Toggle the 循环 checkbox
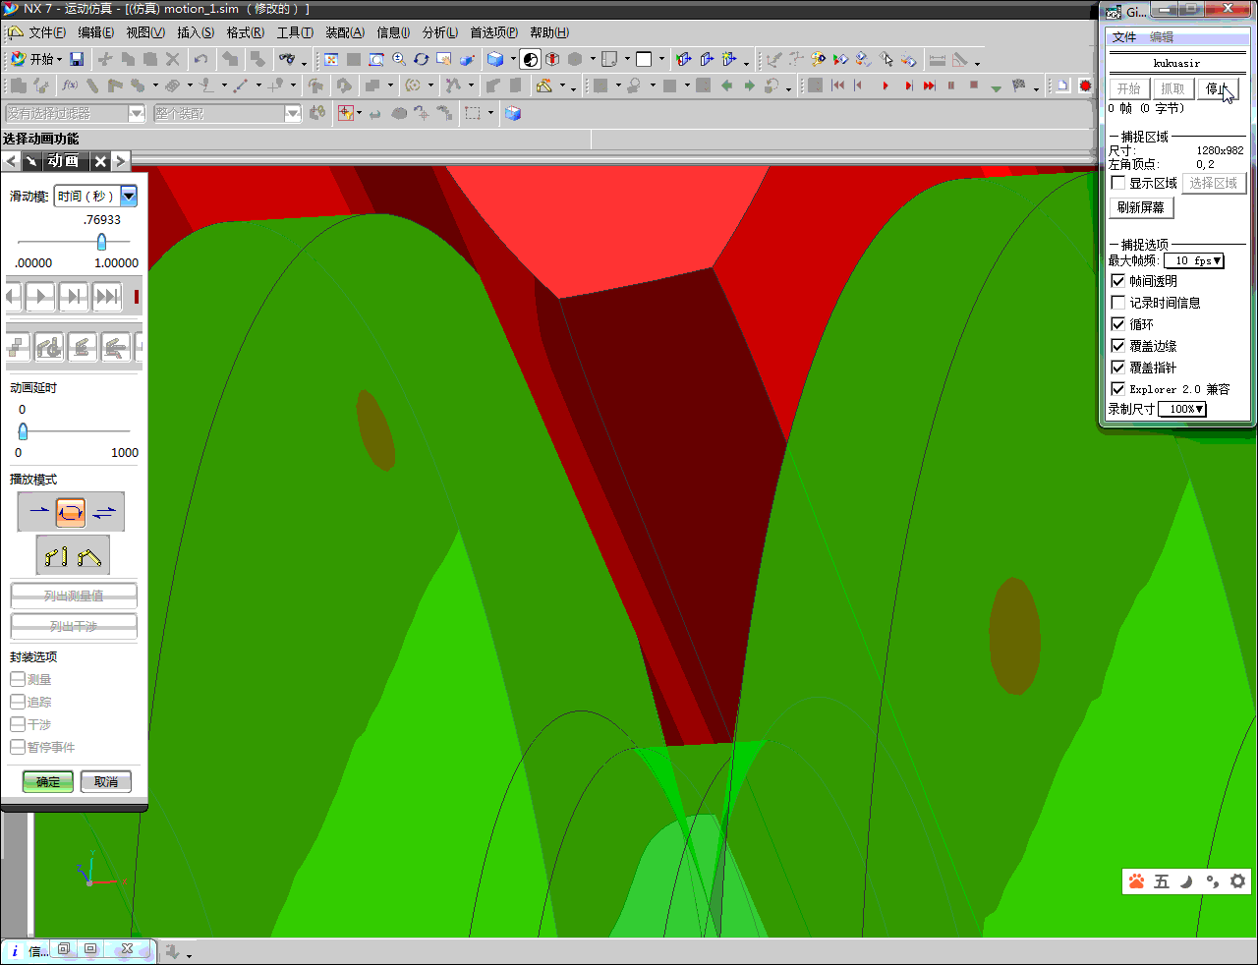This screenshot has height=965, width=1258. click(1117, 324)
